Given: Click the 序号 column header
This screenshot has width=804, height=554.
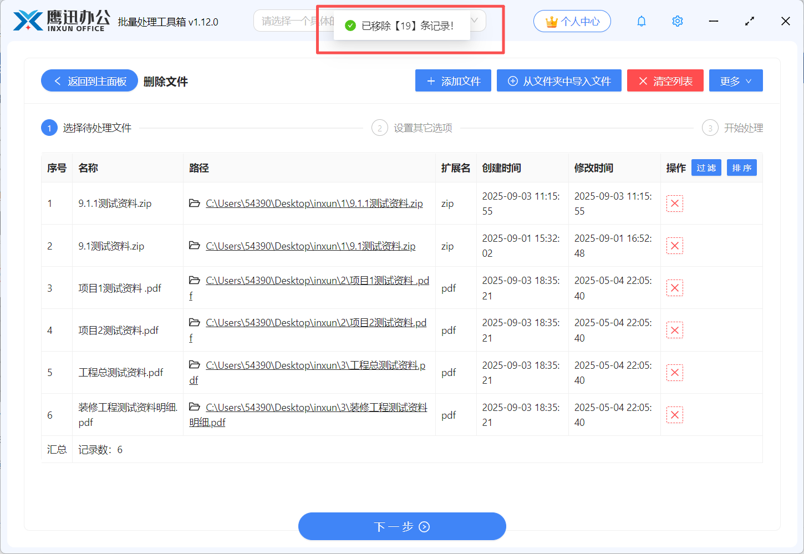Looking at the screenshot, I should pos(57,167).
